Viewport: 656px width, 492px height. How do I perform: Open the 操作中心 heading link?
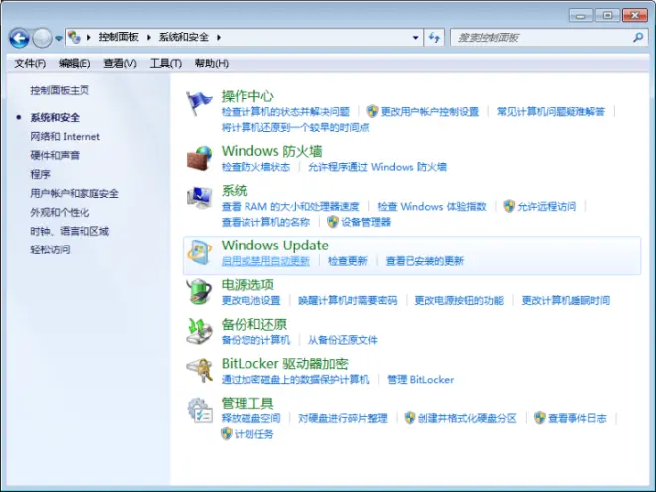pos(247,96)
